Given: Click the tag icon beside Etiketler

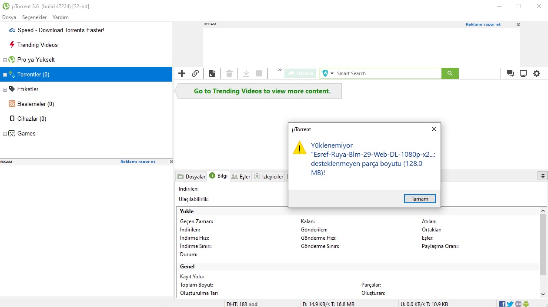Looking at the screenshot, I should click(x=12, y=89).
